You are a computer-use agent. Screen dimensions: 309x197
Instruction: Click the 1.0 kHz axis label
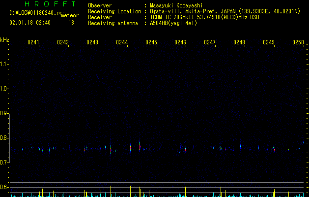coord(4,89)
